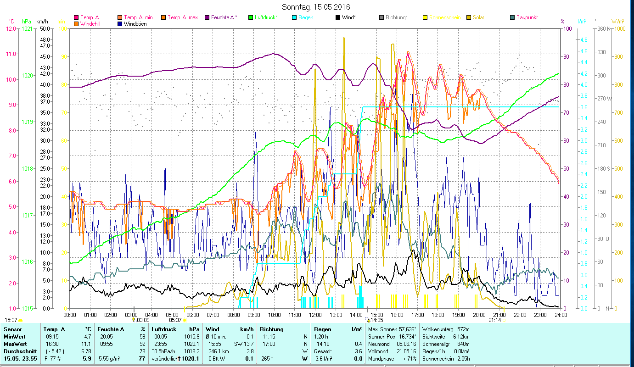Select the Feuchte A. legend label

(224, 18)
